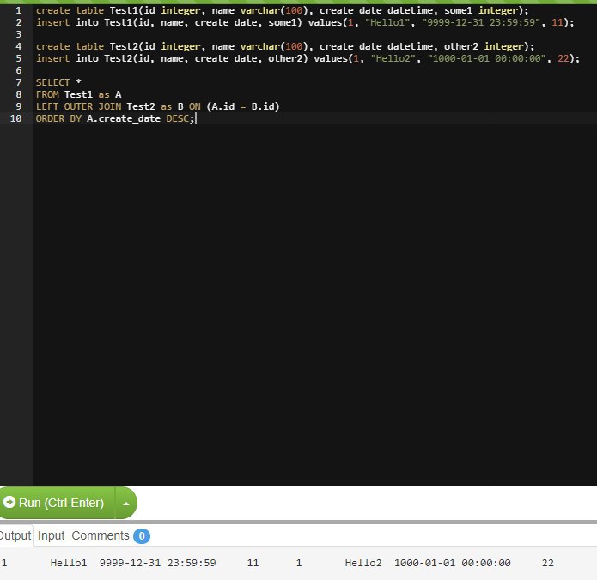
Task: Click the arrow icon inside Run button
Action: pyautogui.click(x=9, y=503)
